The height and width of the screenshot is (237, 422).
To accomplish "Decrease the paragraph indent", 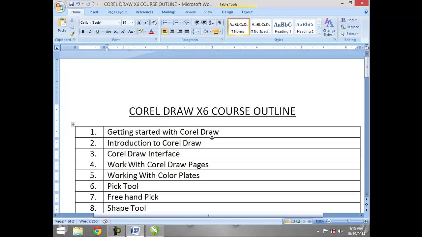I will tap(196, 22).
